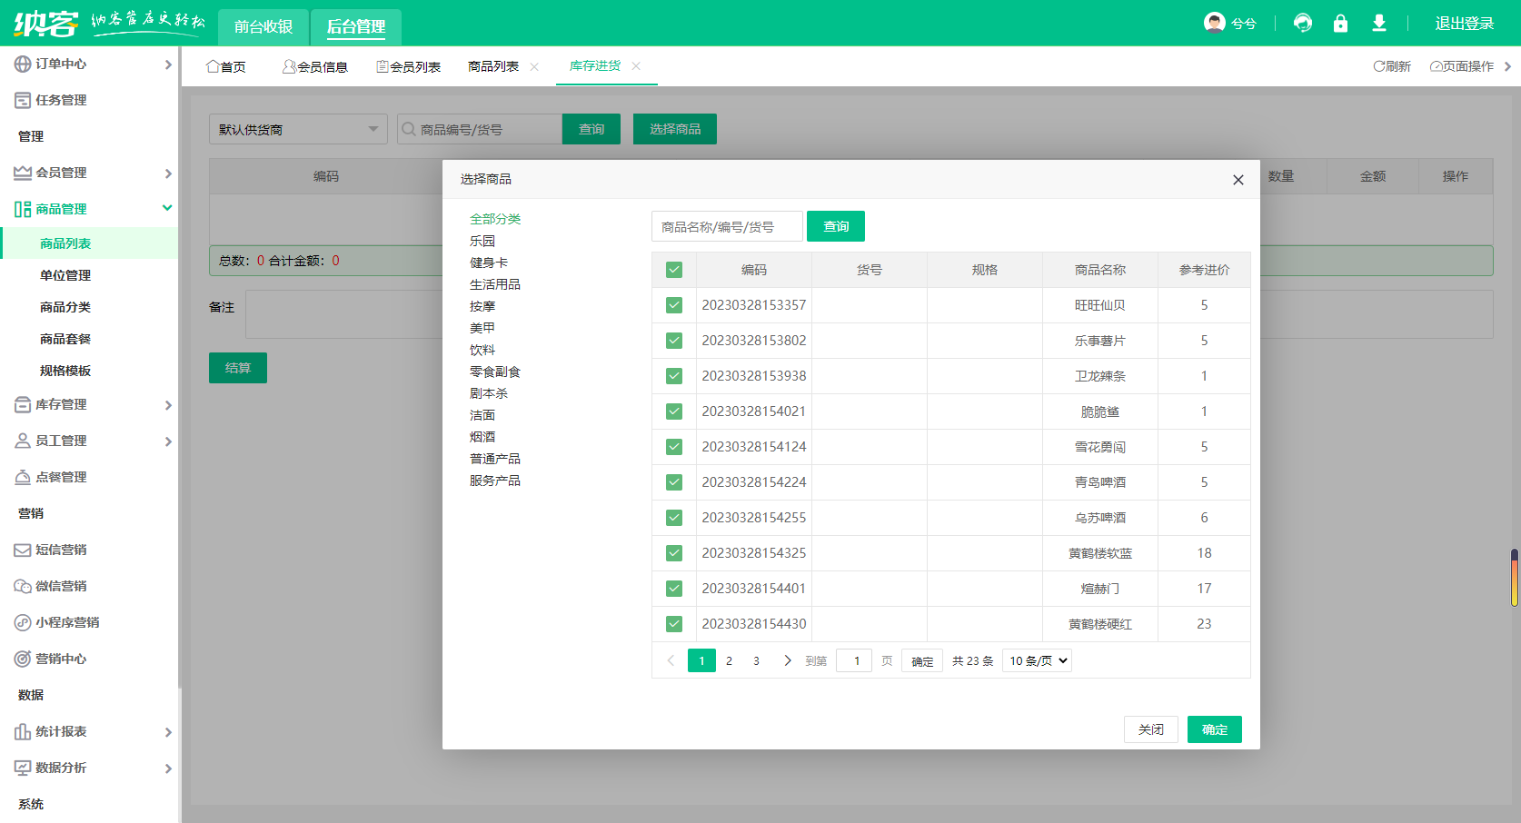Go to next page arrow in pagination
This screenshot has height=823, width=1521.
tap(787, 660)
